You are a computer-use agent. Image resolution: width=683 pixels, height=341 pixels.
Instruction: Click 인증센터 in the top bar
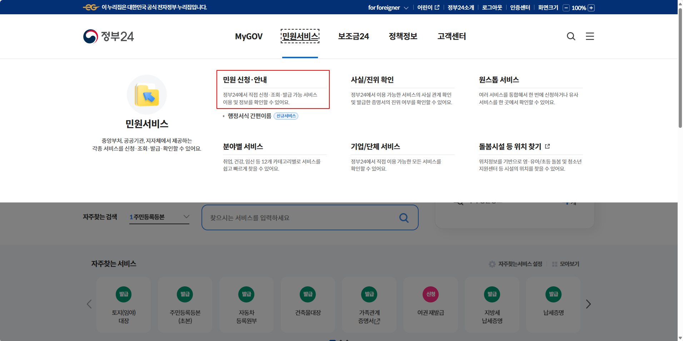click(x=520, y=7)
